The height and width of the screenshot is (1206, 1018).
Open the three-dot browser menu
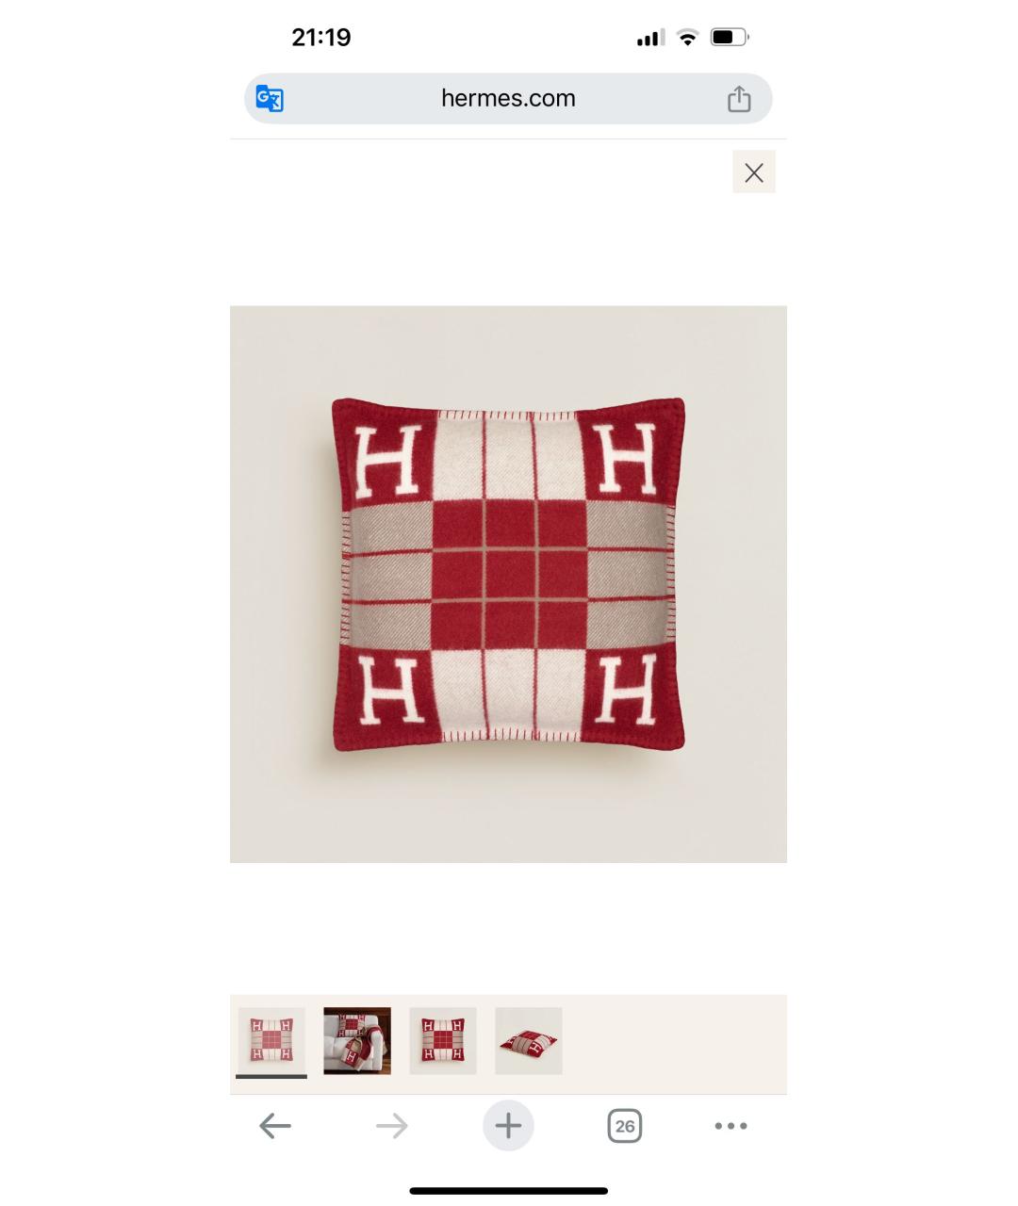click(x=731, y=1126)
